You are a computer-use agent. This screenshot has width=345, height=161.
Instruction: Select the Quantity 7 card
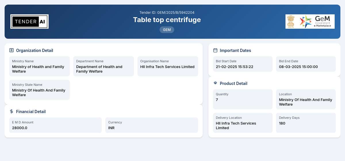point(243,99)
